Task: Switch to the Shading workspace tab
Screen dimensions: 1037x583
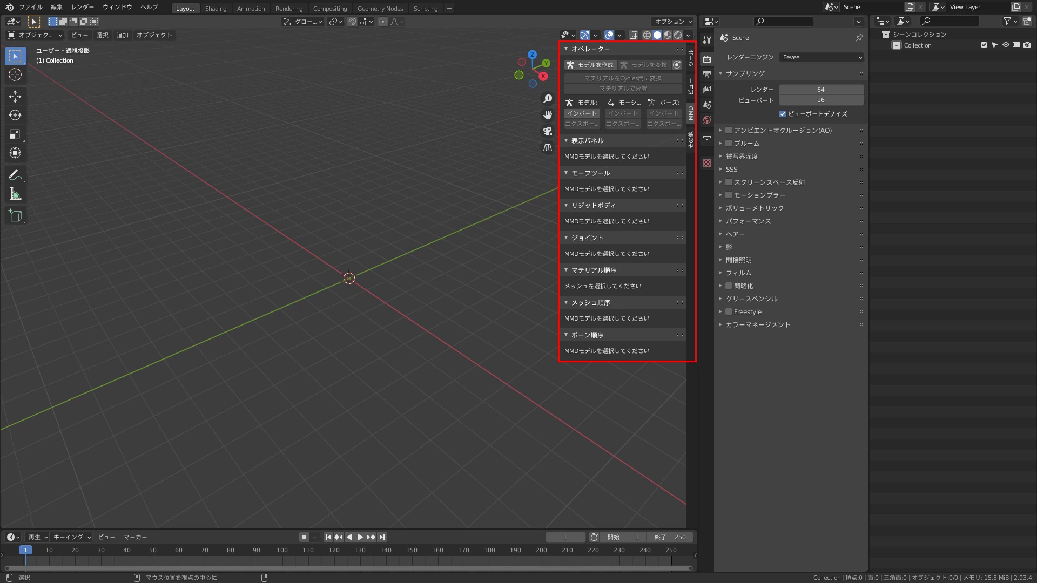Action: coord(216,9)
